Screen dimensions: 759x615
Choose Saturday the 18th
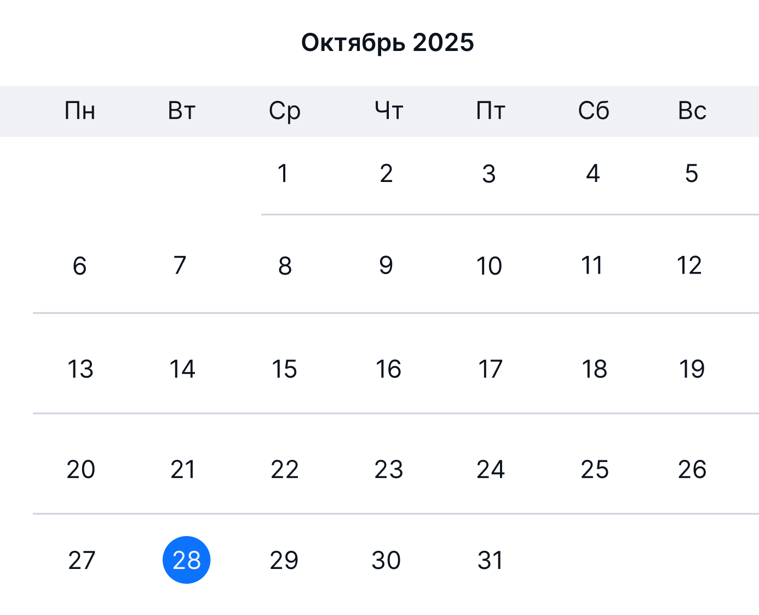coord(594,369)
